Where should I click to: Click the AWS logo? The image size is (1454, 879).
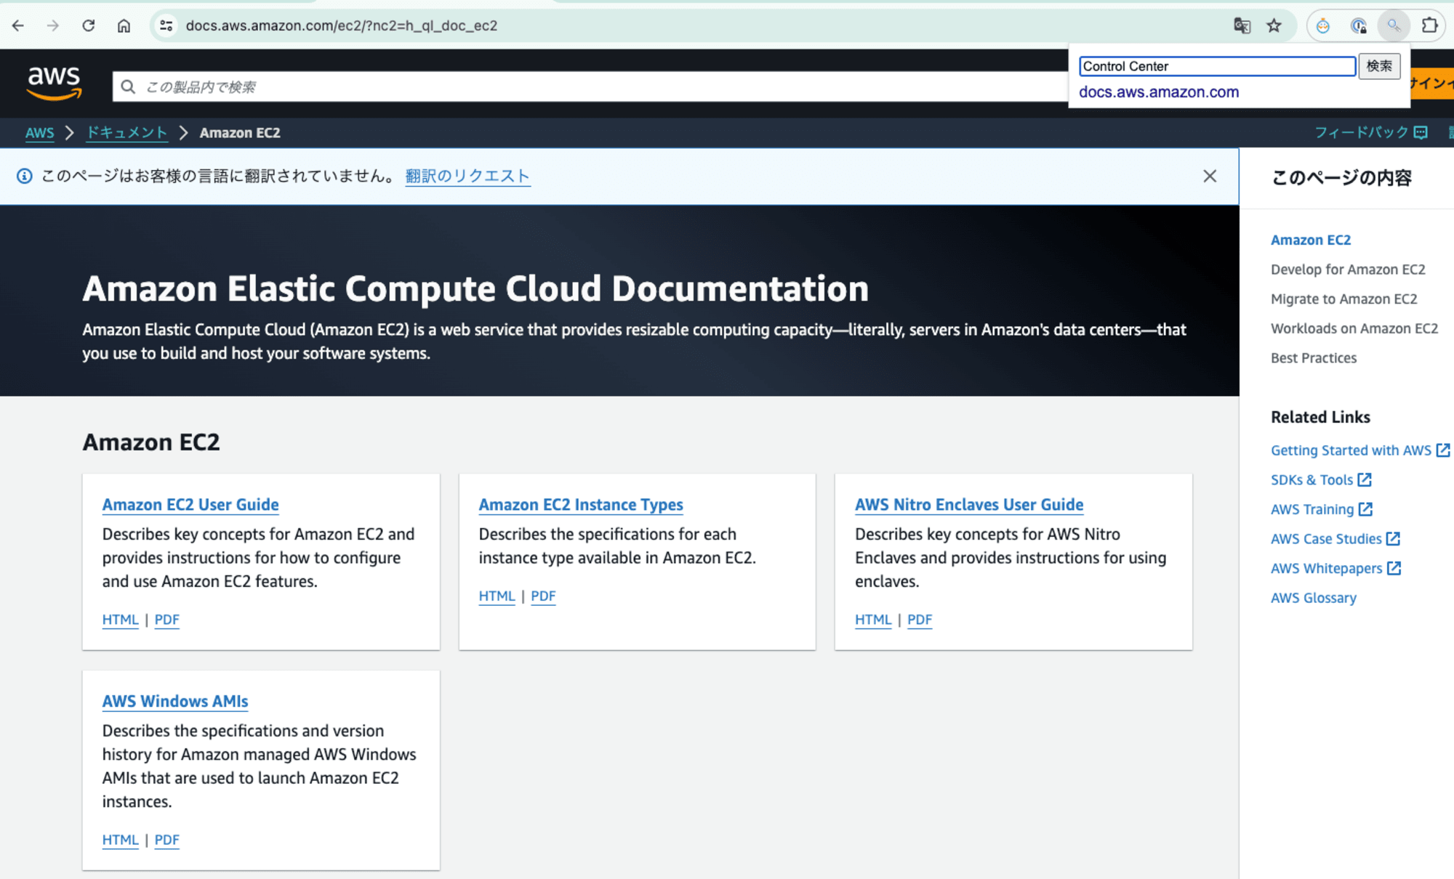[x=55, y=84]
